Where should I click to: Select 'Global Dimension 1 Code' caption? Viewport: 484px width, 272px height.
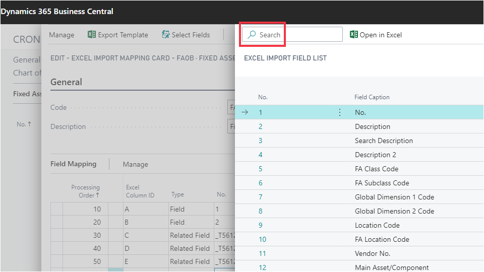[x=394, y=197]
